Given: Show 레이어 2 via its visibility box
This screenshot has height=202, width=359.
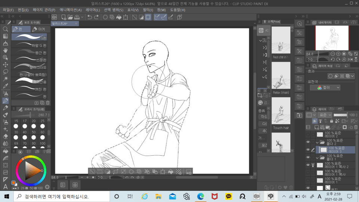Looking at the screenshot, I should point(308,135).
